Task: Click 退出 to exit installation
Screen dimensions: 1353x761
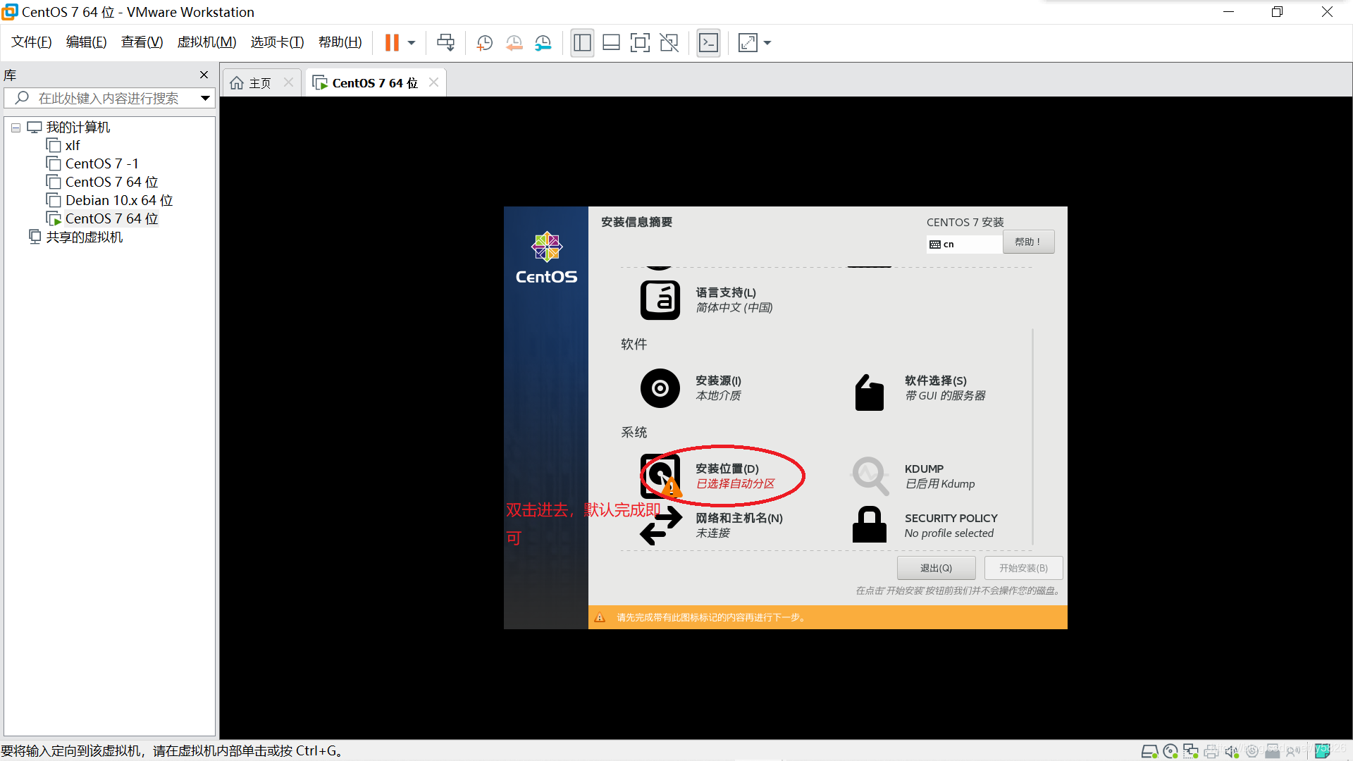Action: (935, 568)
